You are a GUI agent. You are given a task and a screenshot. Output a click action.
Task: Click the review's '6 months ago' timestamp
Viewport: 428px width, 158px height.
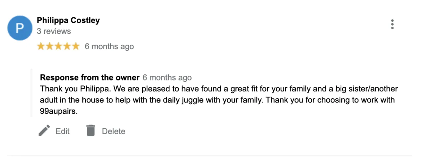pos(109,47)
